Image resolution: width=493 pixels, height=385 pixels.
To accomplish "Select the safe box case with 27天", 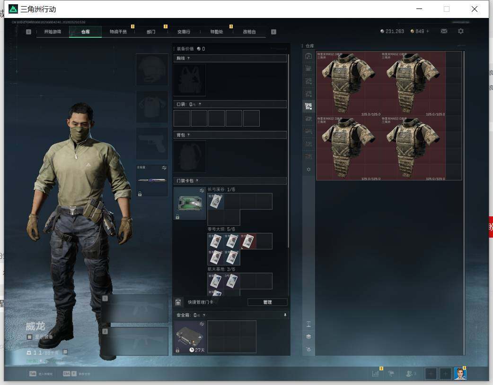I will click(x=190, y=337).
